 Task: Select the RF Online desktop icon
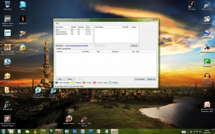click(x=191, y=5)
